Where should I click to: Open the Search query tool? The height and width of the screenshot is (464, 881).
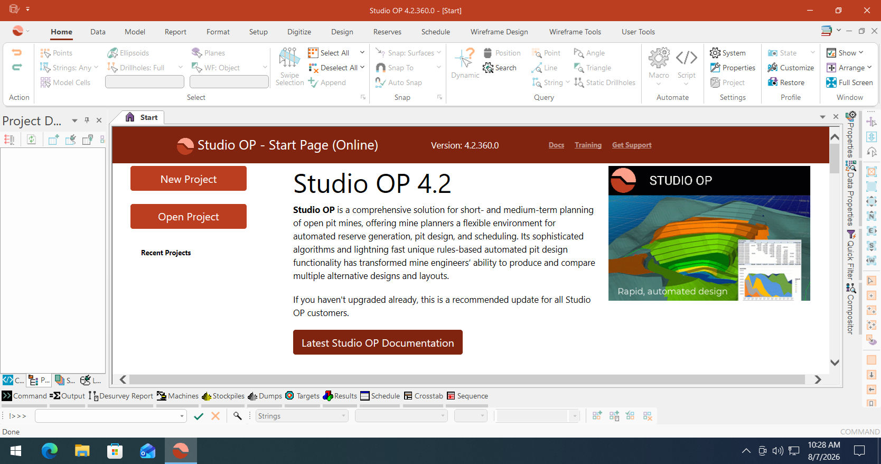point(500,68)
